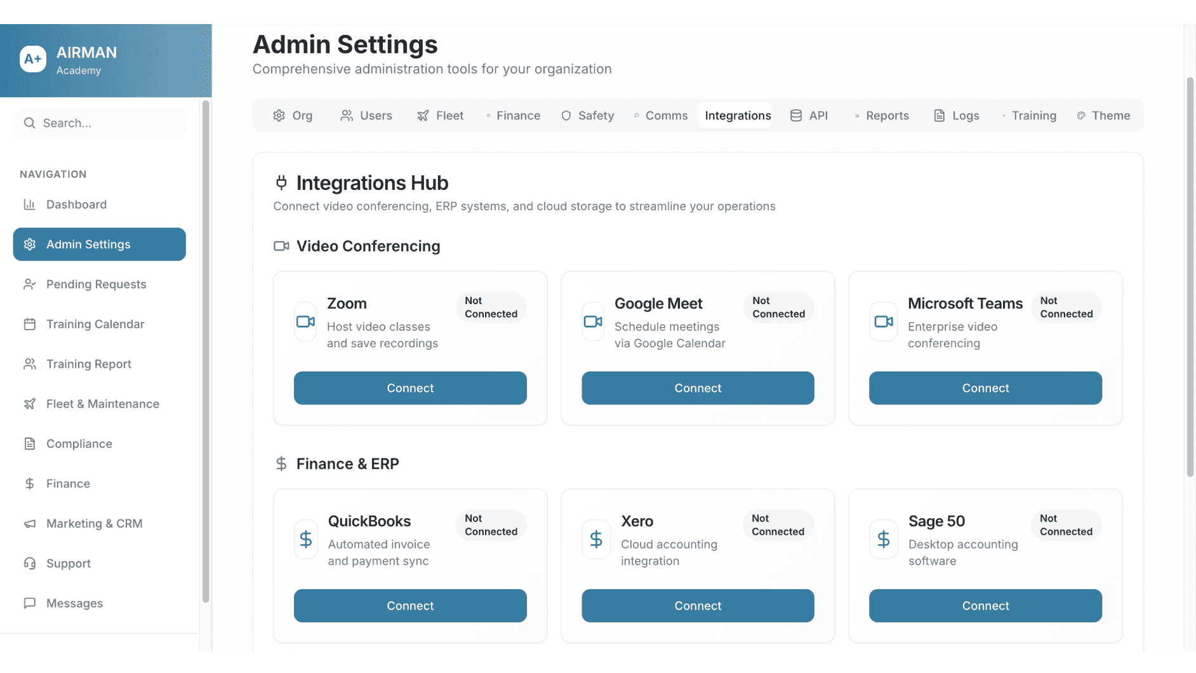Click the Integrations Hub plug icon
The height and width of the screenshot is (673, 1196).
pyautogui.click(x=281, y=183)
